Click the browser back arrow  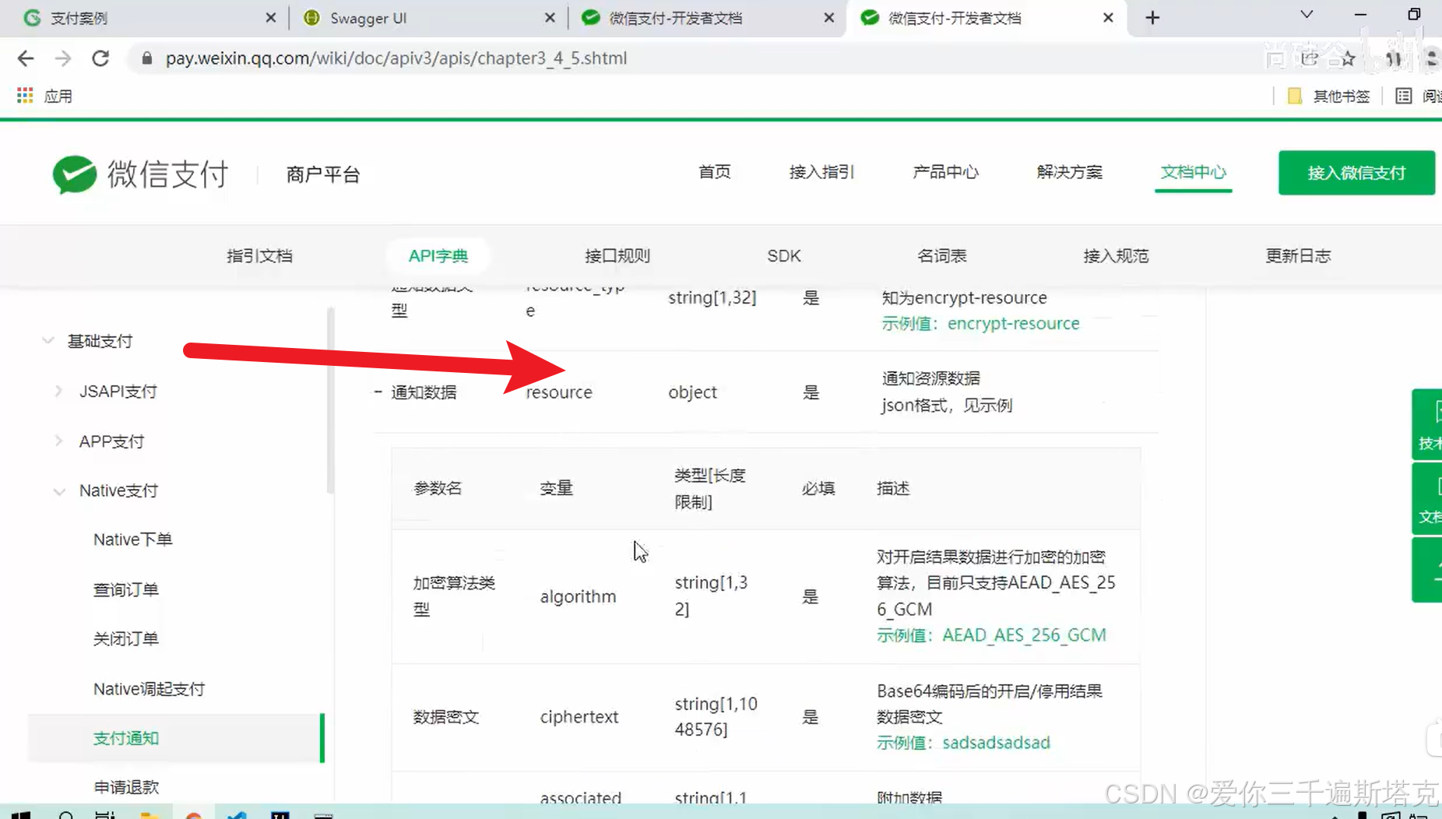coord(26,58)
